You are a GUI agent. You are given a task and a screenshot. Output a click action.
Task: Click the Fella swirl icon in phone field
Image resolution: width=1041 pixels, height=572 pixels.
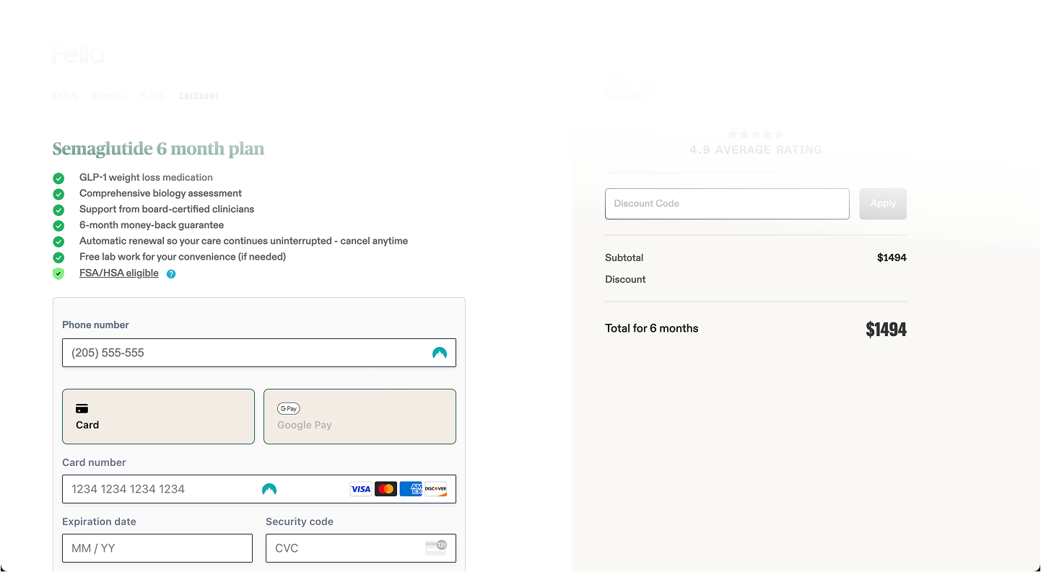tap(440, 353)
